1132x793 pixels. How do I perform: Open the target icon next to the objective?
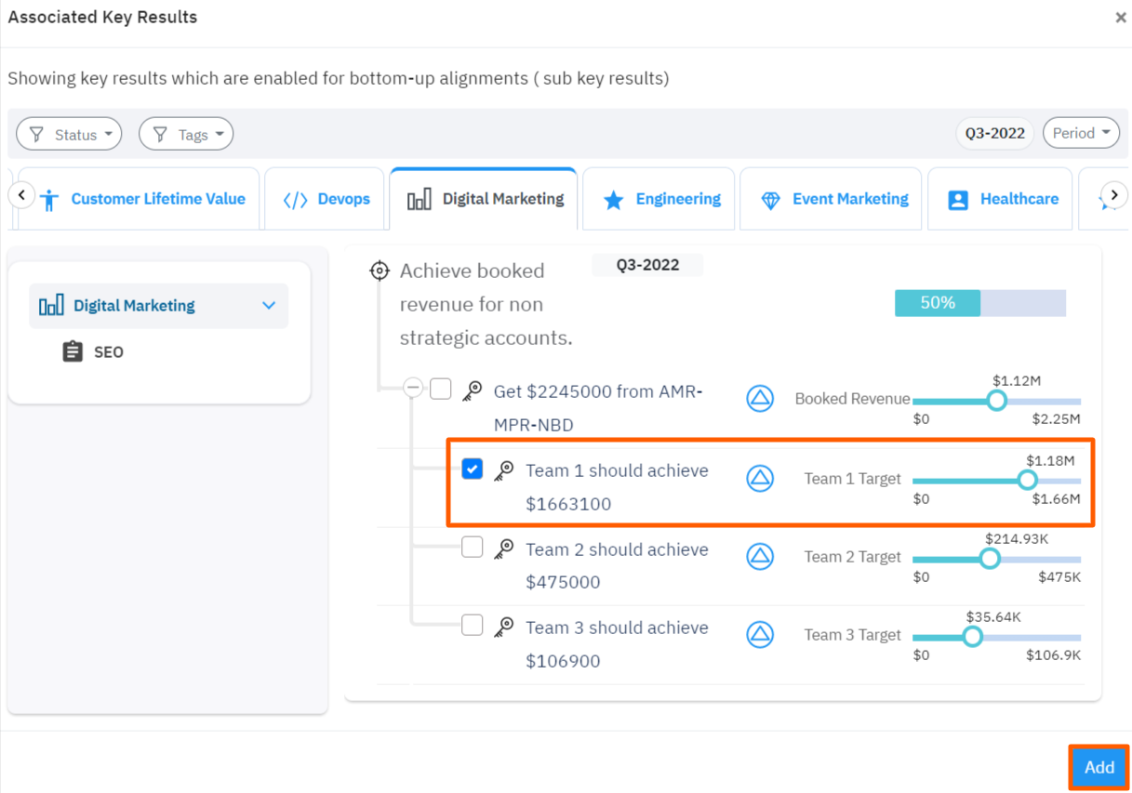pyautogui.click(x=380, y=270)
